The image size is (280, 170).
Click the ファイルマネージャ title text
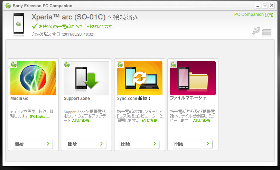[x=188, y=98]
